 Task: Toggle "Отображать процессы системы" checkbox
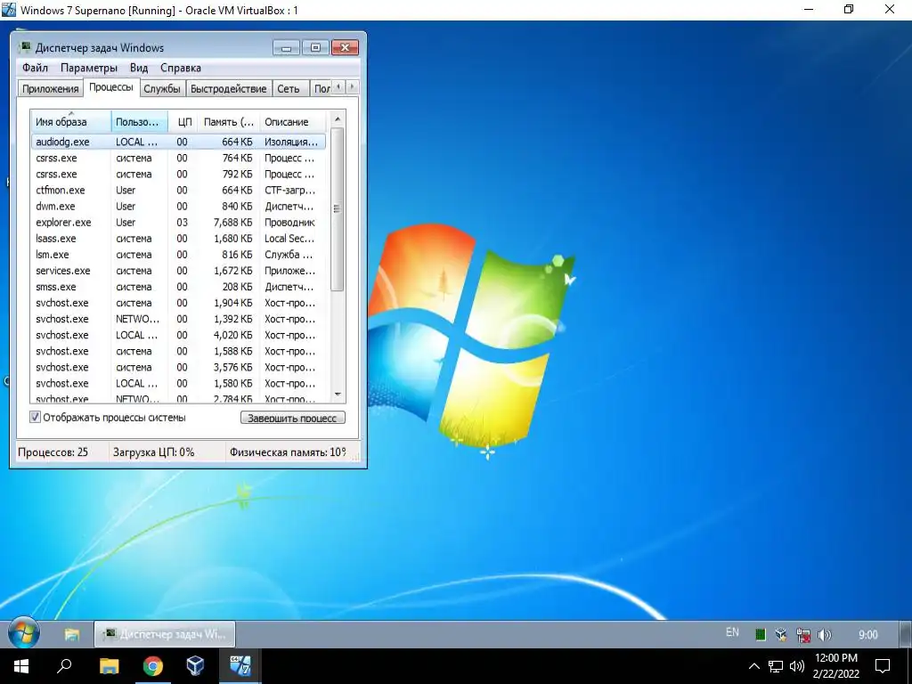(36, 417)
